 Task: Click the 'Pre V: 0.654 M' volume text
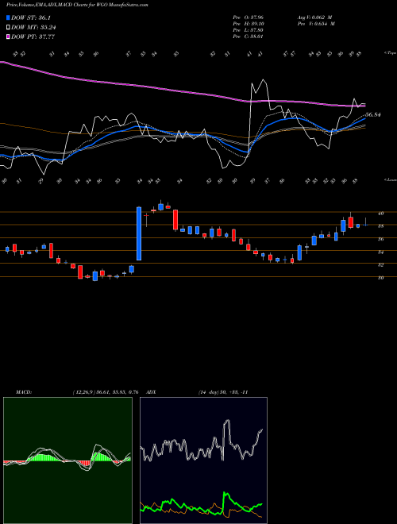pyautogui.click(x=315, y=23)
